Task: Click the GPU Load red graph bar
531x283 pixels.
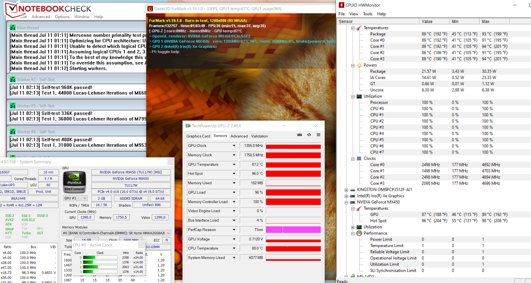Action: pyautogui.click(x=293, y=193)
